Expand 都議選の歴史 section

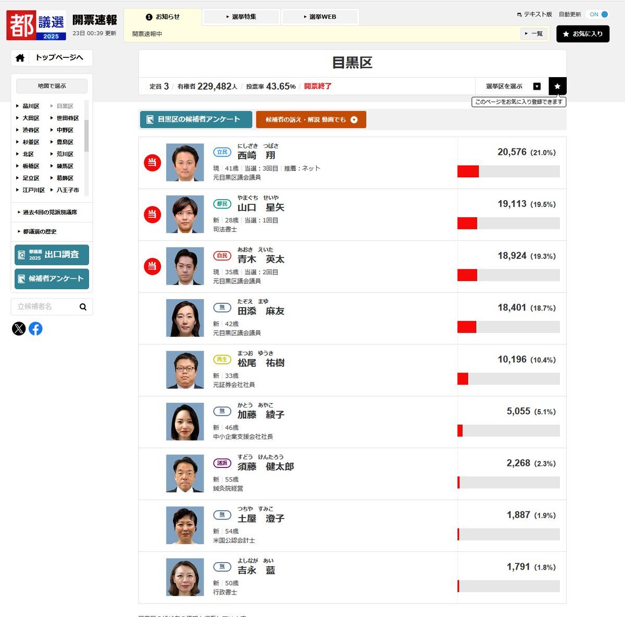40,231
